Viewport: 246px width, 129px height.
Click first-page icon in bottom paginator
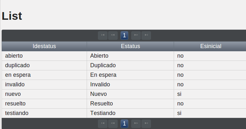click(x=103, y=124)
